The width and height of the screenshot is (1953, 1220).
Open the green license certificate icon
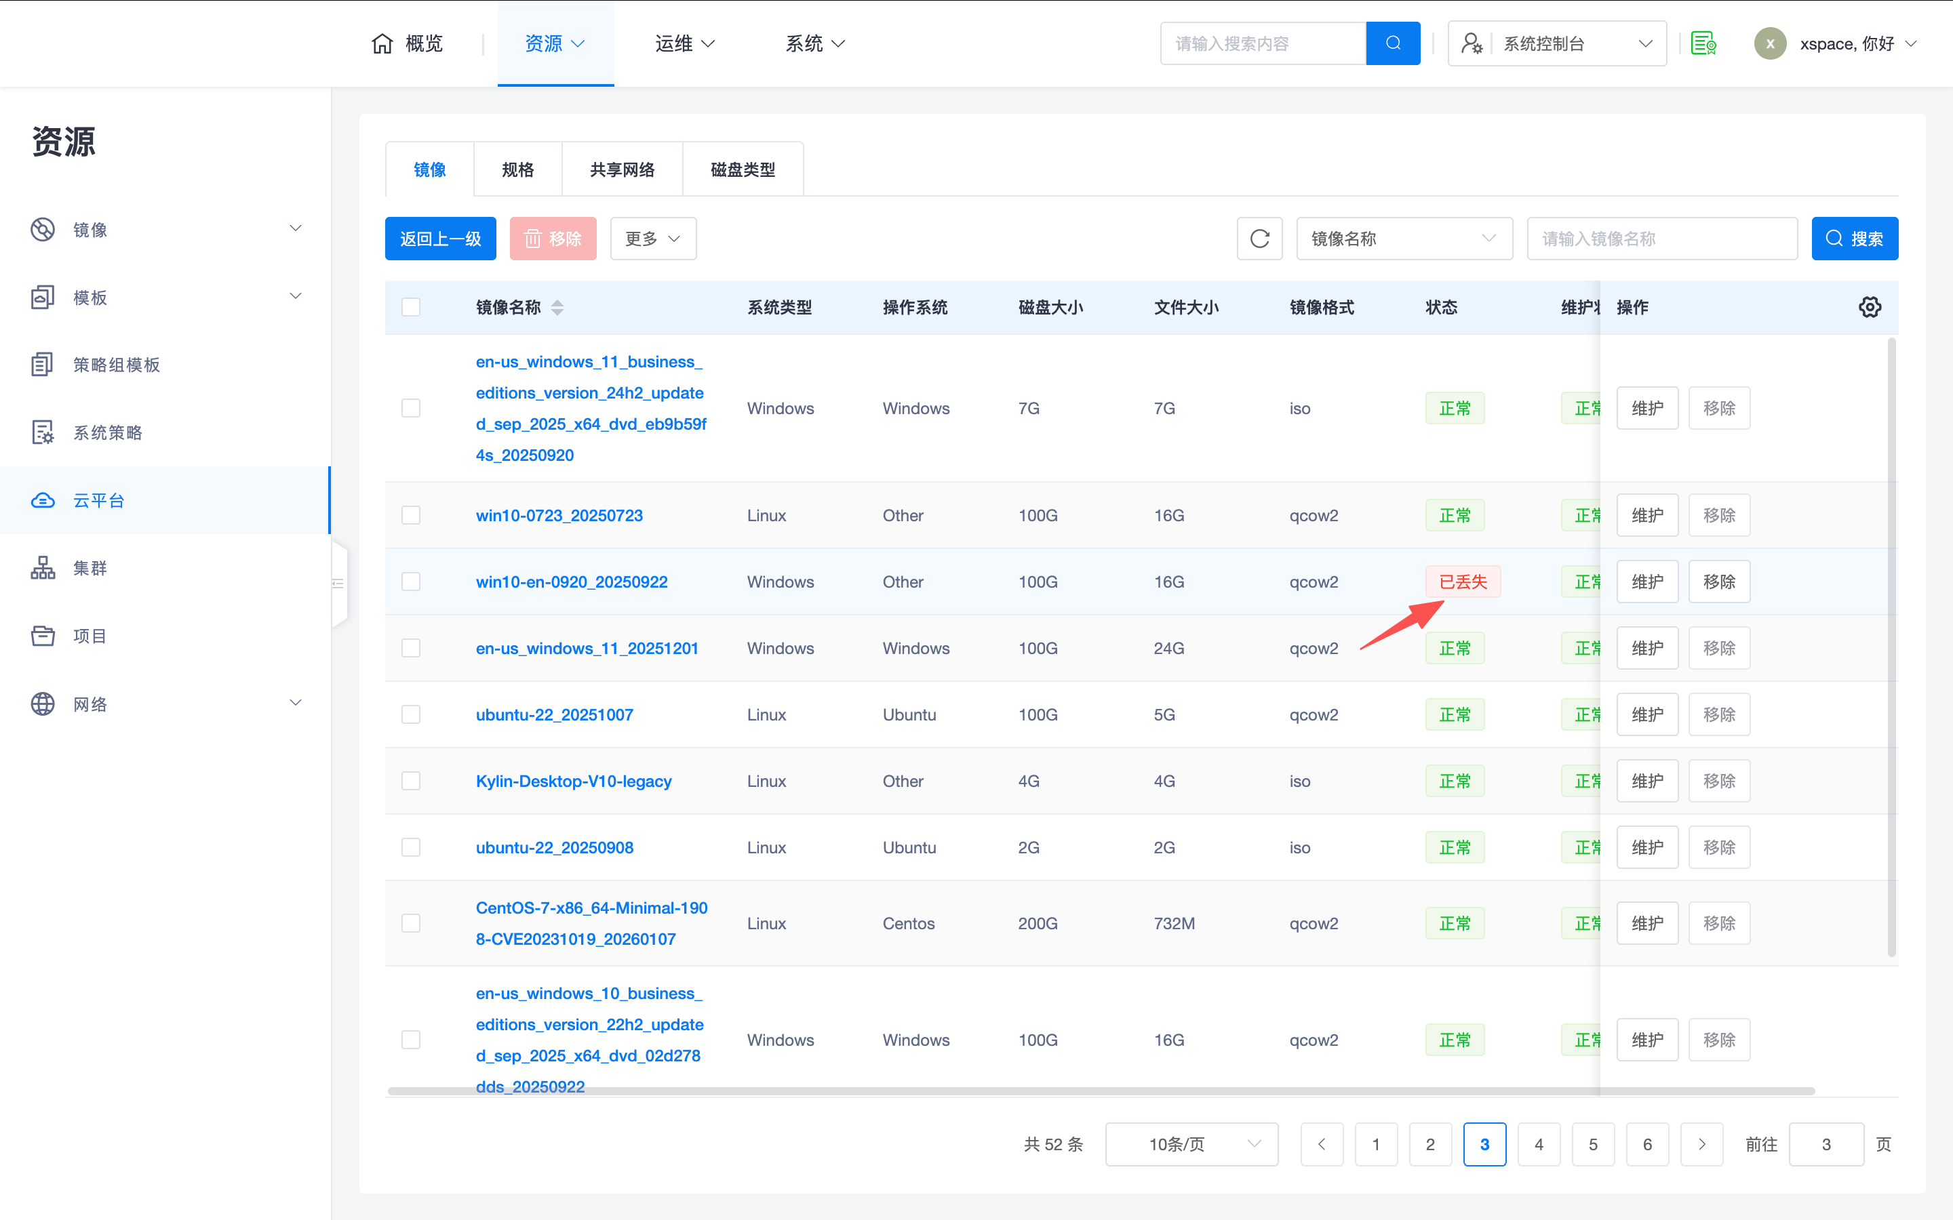tap(1703, 43)
